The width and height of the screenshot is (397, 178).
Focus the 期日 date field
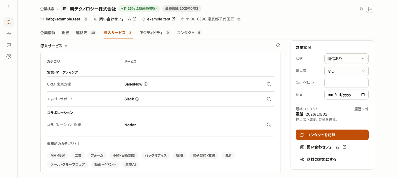[x=346, y=95]
